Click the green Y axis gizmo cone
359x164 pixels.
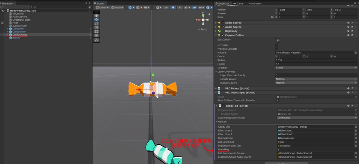pyautogui.click(x=203, y=15)
